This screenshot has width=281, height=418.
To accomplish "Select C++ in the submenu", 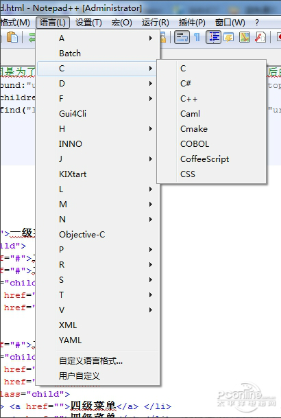I will 212,99.
